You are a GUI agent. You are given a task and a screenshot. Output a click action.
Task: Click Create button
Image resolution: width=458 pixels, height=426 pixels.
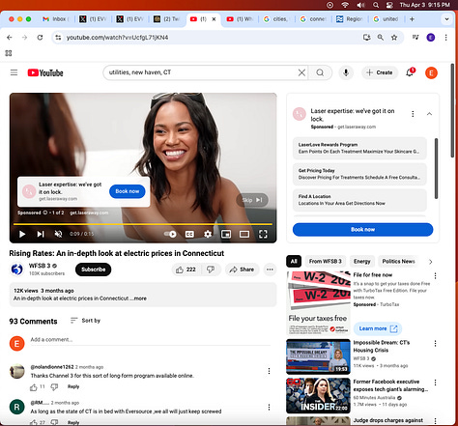[x=380, y=72]
